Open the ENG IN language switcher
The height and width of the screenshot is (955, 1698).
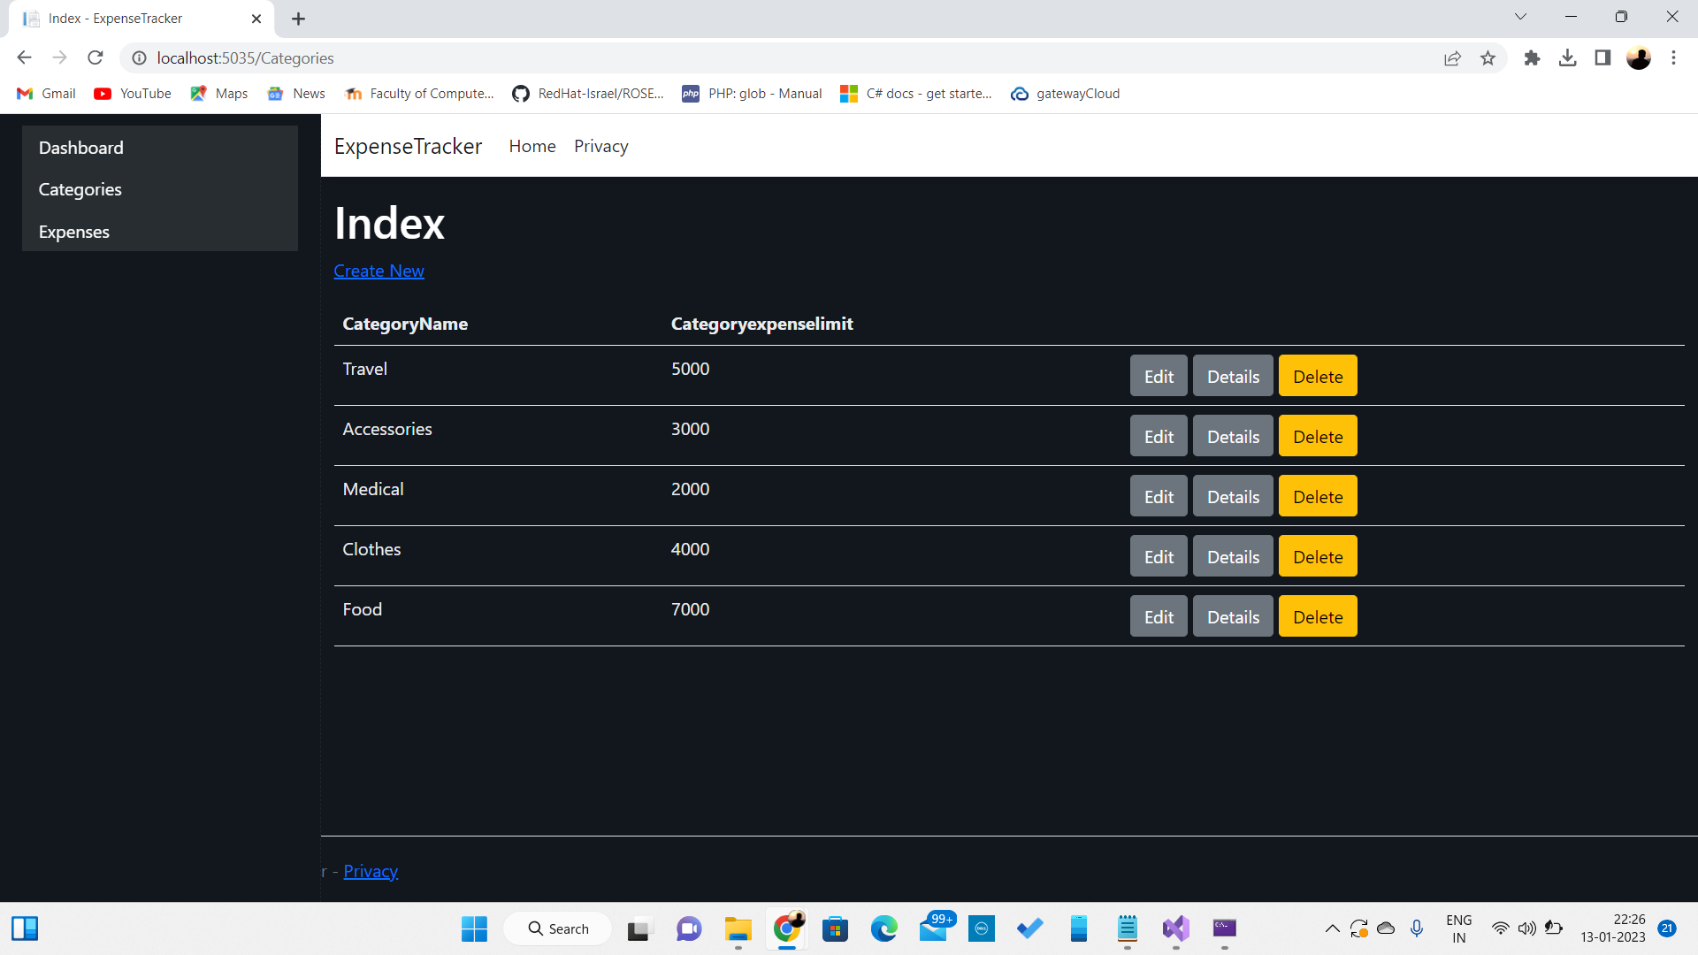(x=1459, y=928)
